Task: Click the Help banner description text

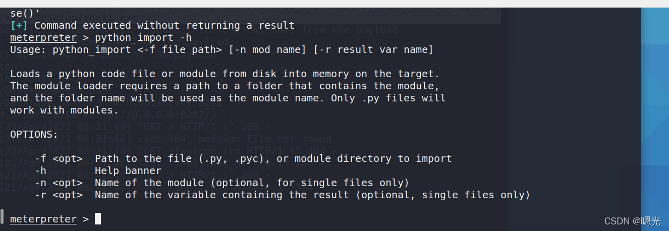Action: click(128, 171)
